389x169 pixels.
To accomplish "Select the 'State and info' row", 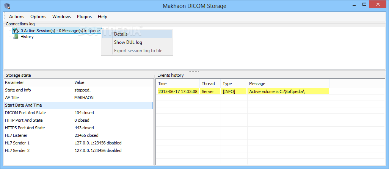I will pos(78,90).
